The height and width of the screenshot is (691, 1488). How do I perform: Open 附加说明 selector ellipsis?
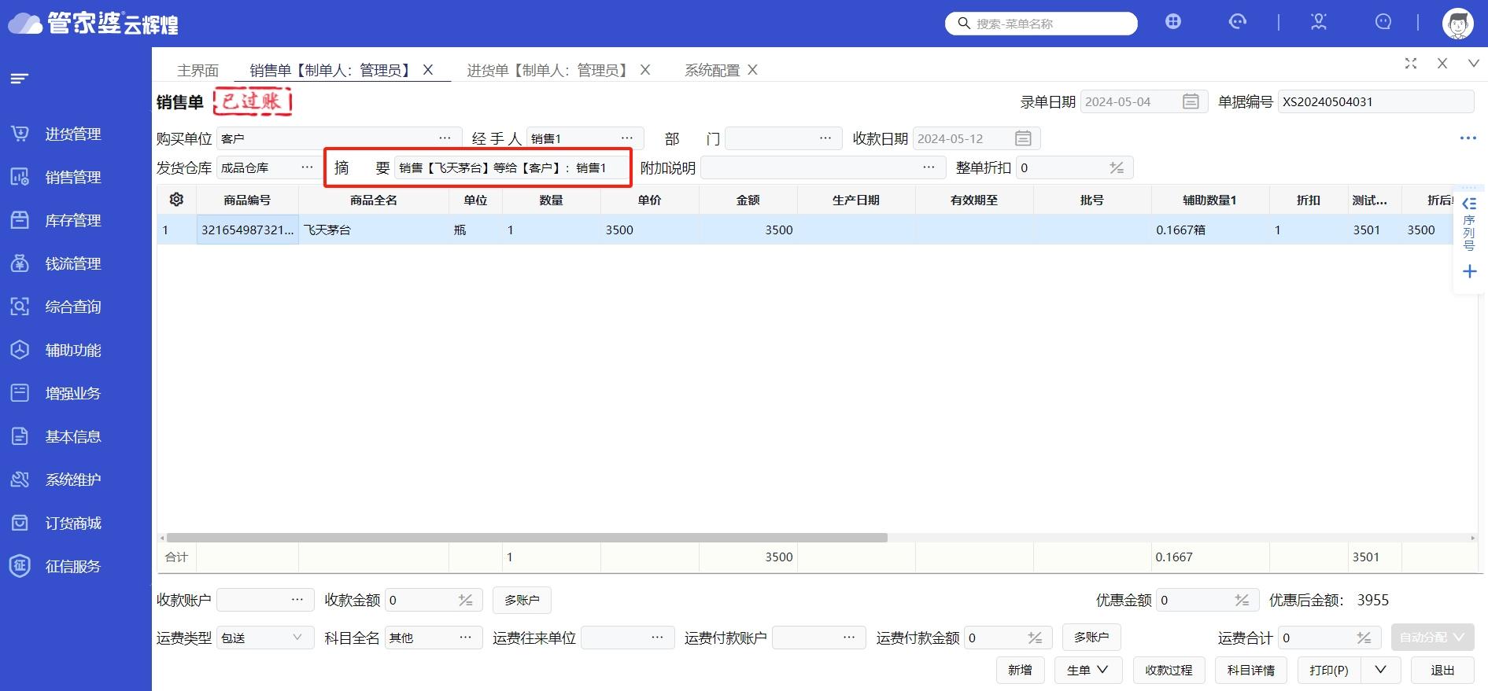[x=929, y=167]
